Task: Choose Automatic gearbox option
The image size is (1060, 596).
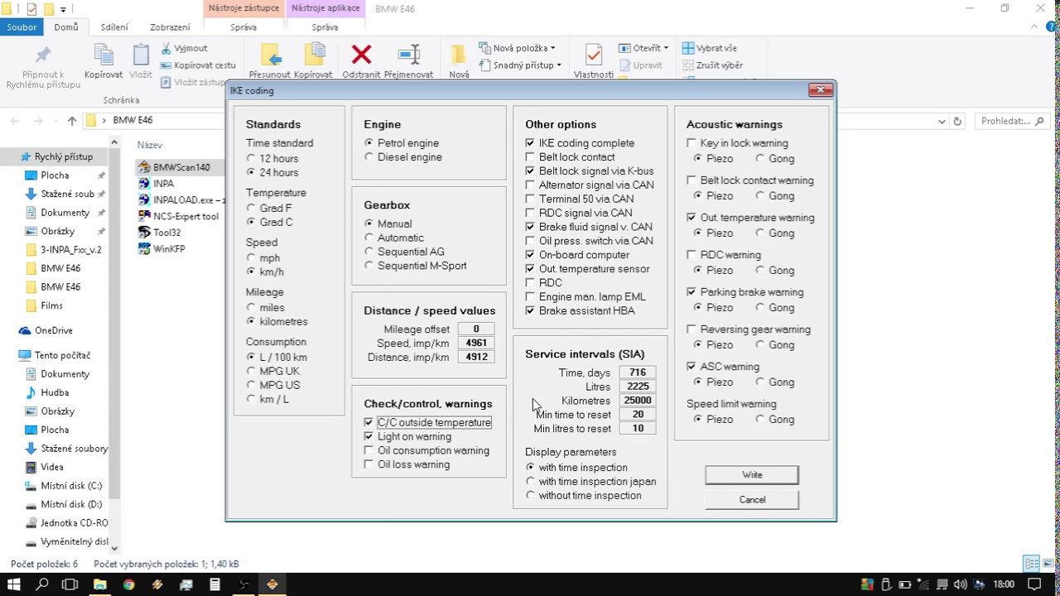Action: coord(369,238)
